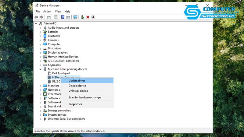Viewport: 244px width, 137px height.
Task: Select Universal Serial Bus controllers label
Action: tap(66, 119)
